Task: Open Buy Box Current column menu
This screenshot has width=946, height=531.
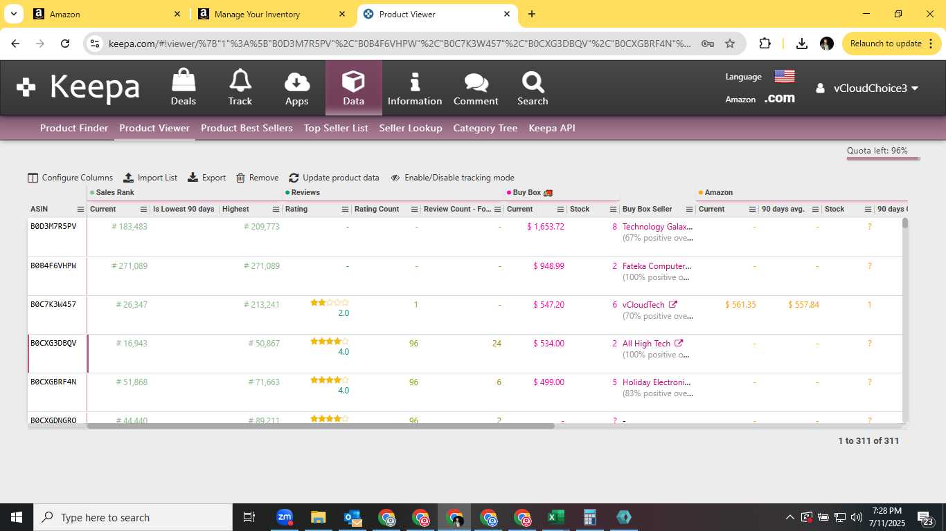Action: (x=562, y=209)
